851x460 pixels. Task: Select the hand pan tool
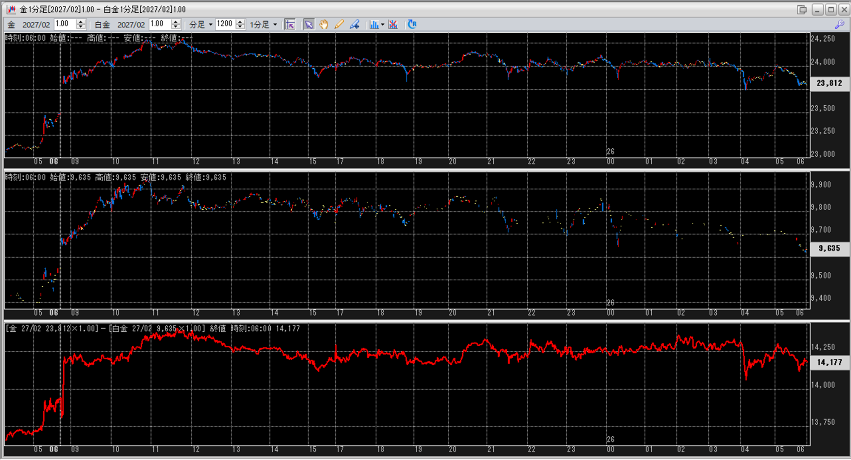(x=324, y=24)
